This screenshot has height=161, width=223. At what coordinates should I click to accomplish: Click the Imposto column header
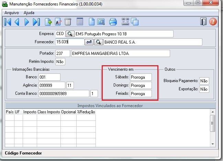[x=30, y=112]
